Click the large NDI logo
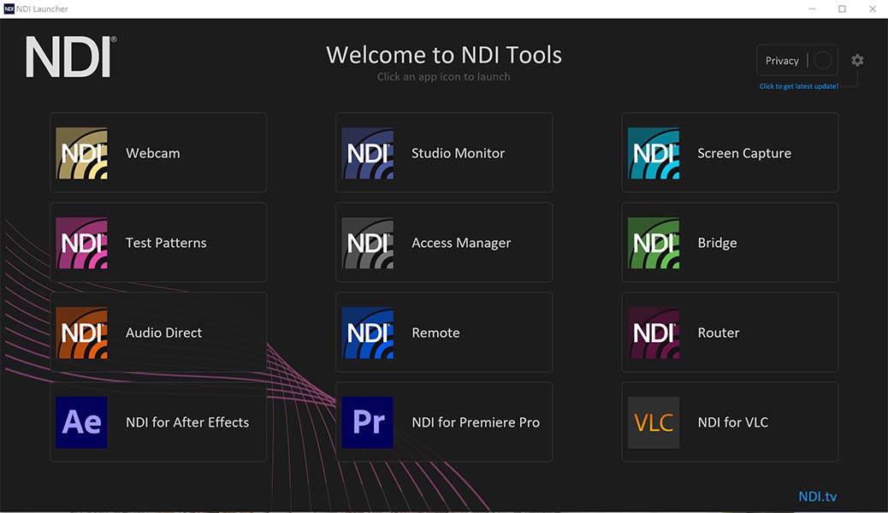 pos(71,56)
